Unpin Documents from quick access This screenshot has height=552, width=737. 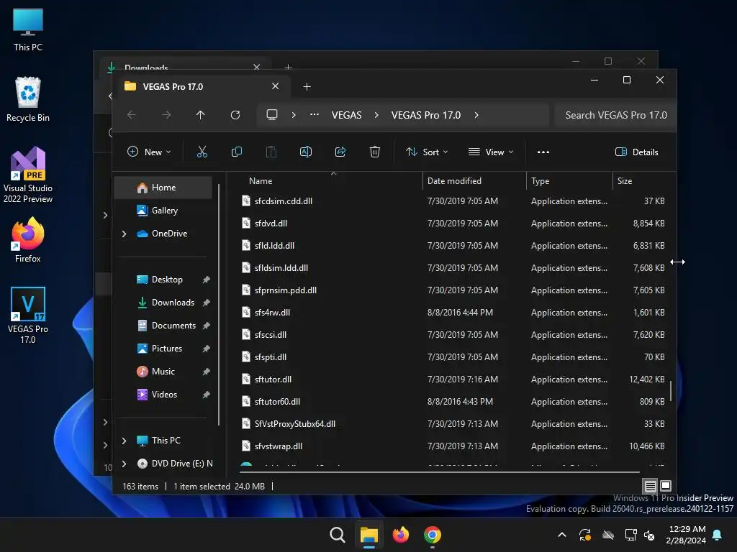(206, 326)
